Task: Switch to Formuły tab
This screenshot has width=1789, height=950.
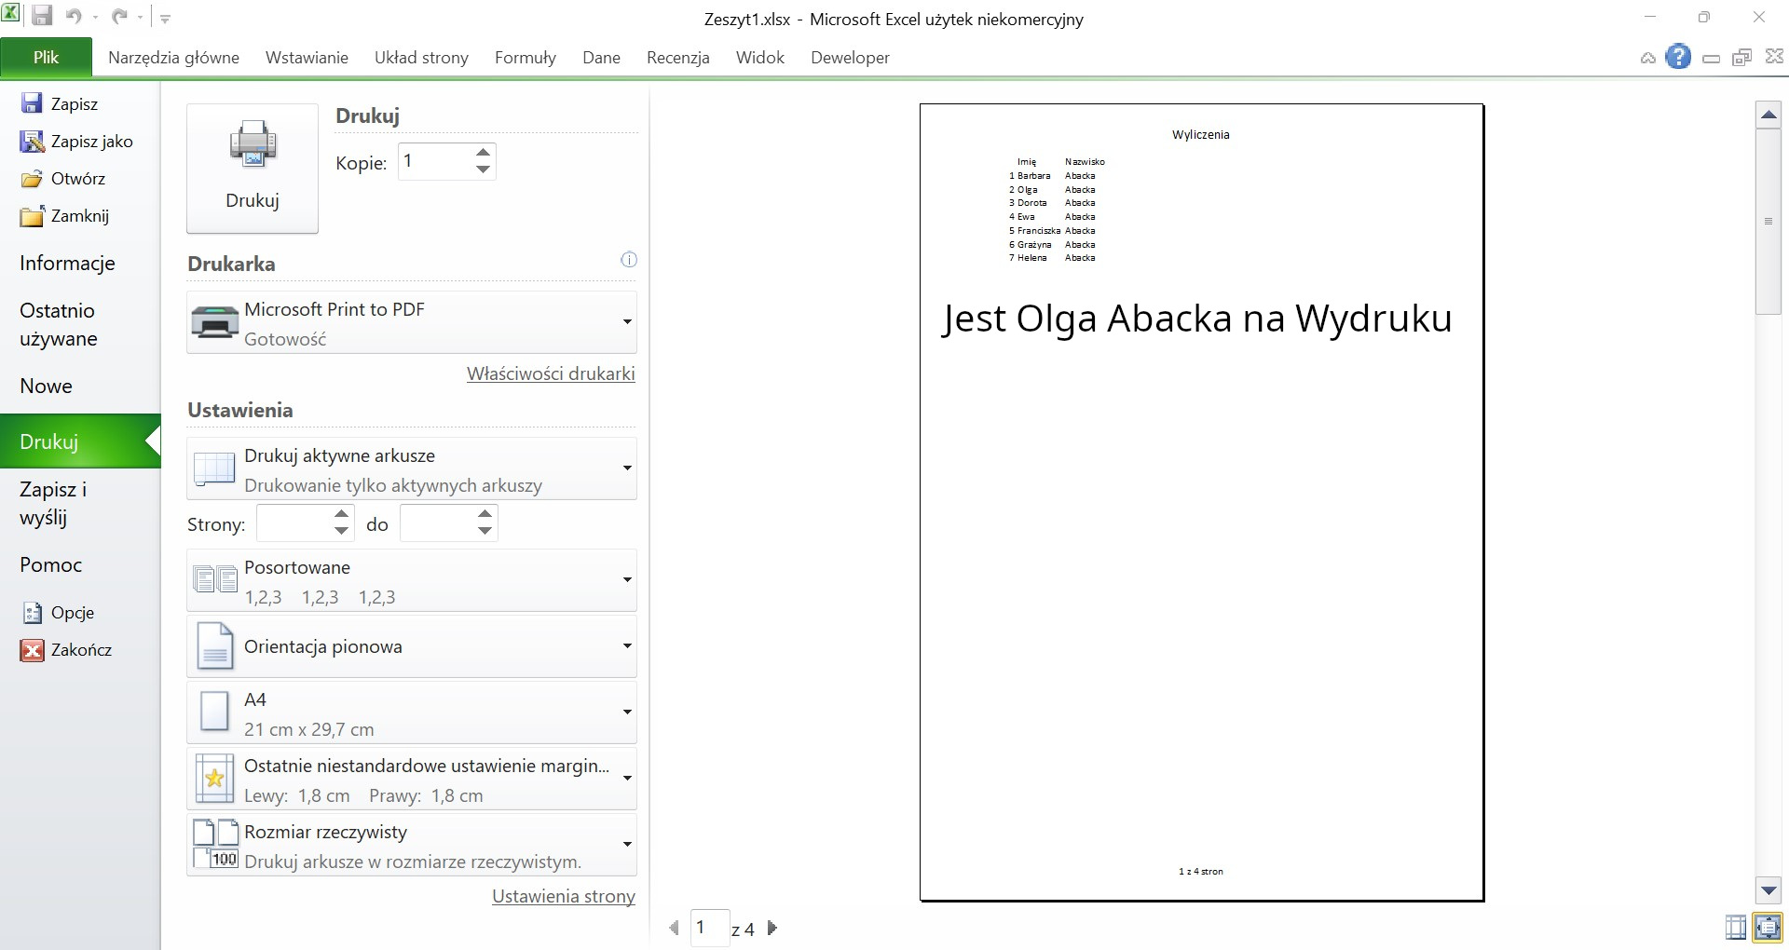Action: [526, 58]
